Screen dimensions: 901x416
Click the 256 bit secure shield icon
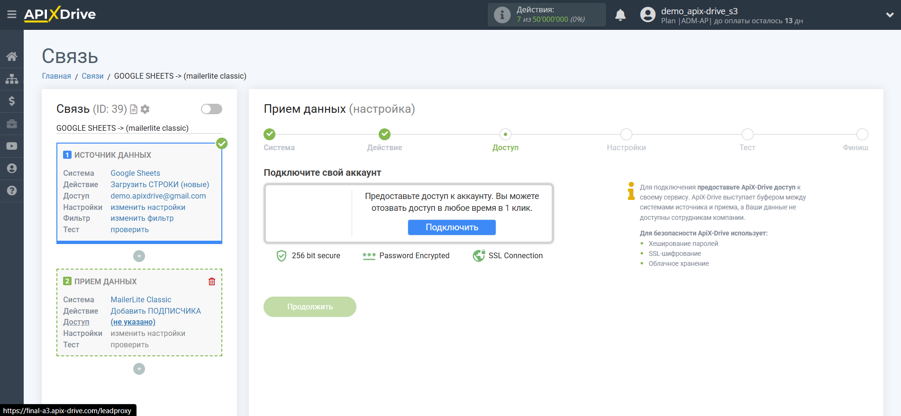[282, 256]
